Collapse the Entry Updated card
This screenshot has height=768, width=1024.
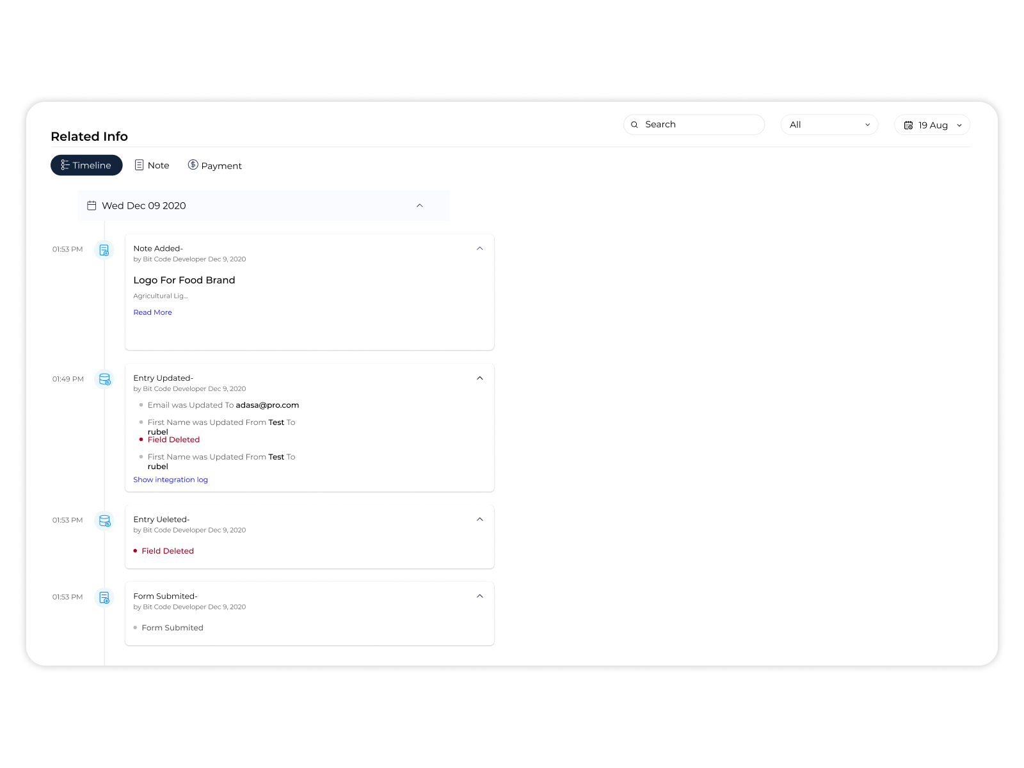[x=479, y=378]
